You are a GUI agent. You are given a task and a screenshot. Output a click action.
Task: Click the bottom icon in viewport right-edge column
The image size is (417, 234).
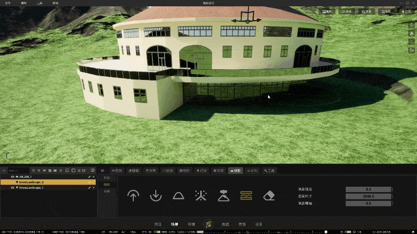[x=412, y=50]
